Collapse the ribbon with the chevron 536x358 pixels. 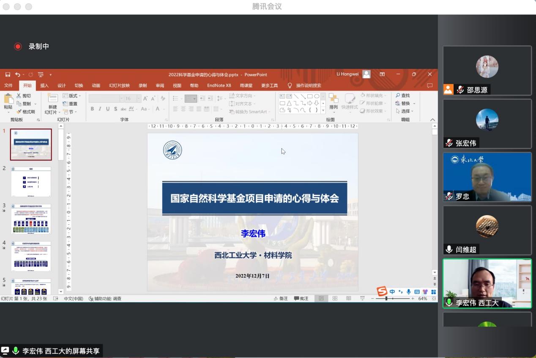pyautogui.click(x=432, y=120)
